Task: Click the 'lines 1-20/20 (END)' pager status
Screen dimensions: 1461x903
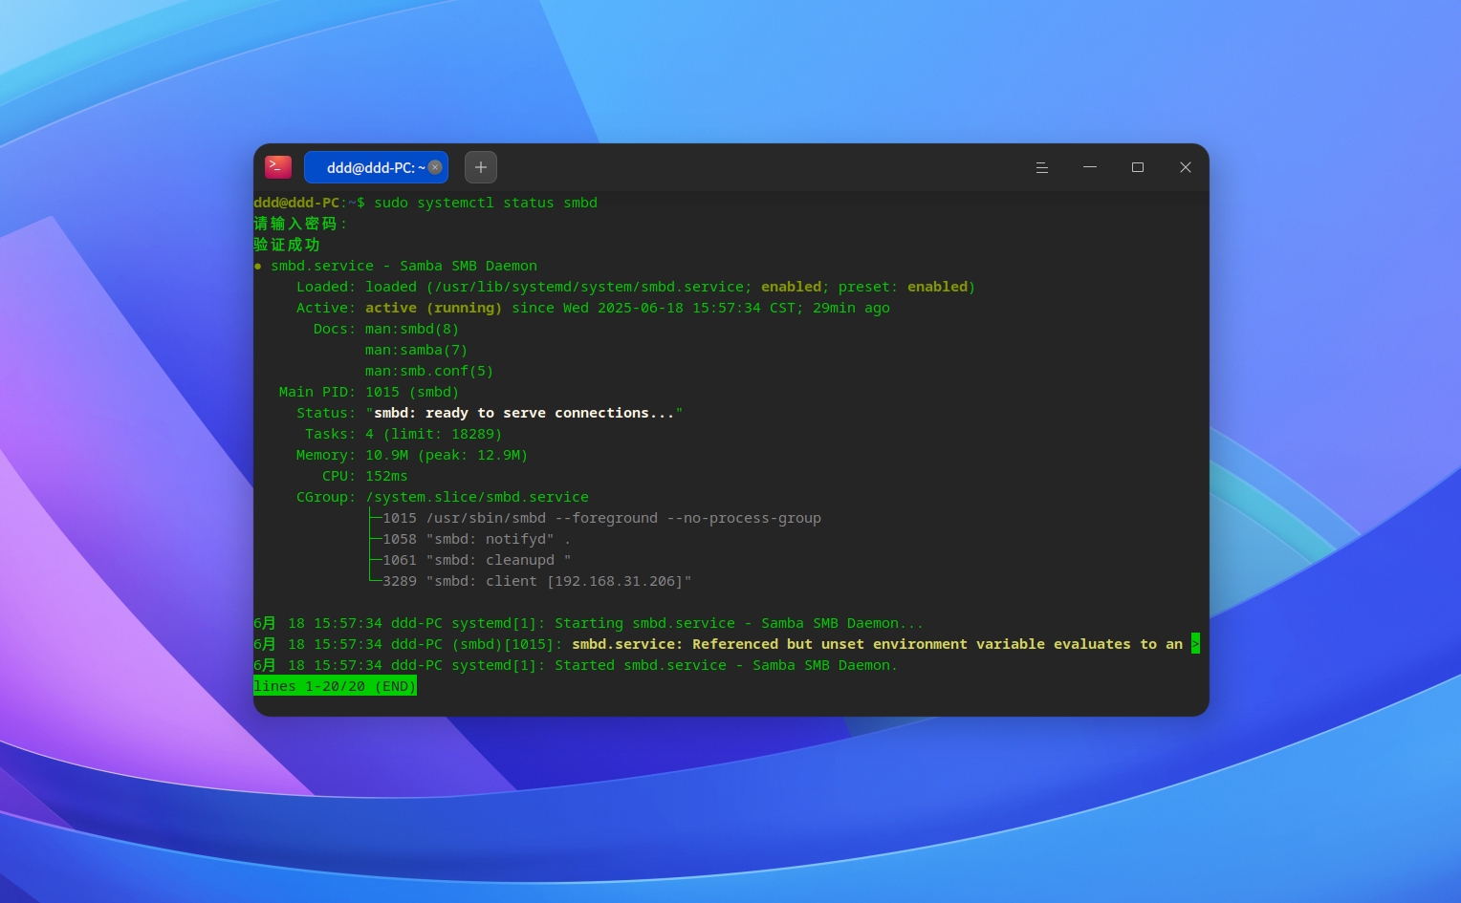Action: click(x=335, y=686)
